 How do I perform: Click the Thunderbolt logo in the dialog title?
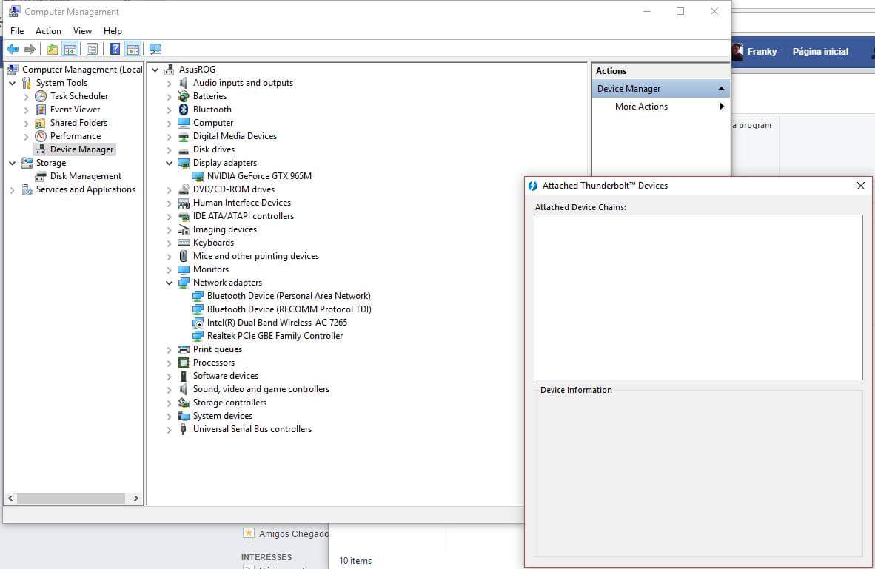533,186
